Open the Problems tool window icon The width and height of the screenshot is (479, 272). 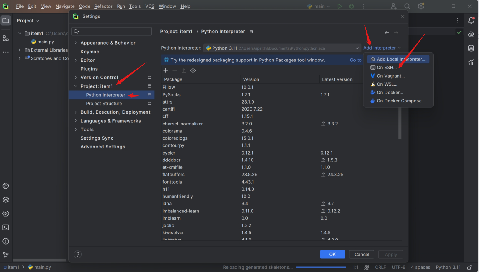(x=6, y=241)
